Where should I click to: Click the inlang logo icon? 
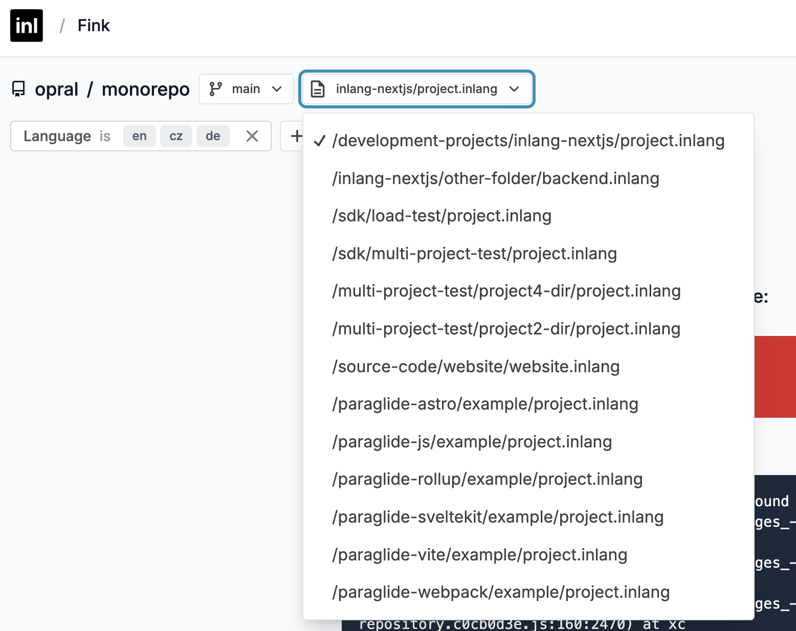coord(27,26)
